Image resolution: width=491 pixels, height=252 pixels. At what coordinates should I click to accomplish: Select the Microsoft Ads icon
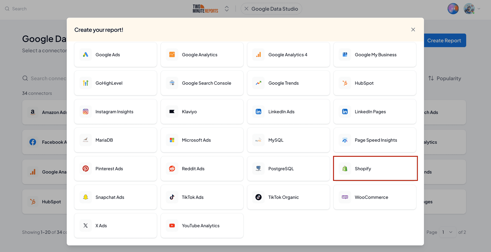[x=172, y=140]
